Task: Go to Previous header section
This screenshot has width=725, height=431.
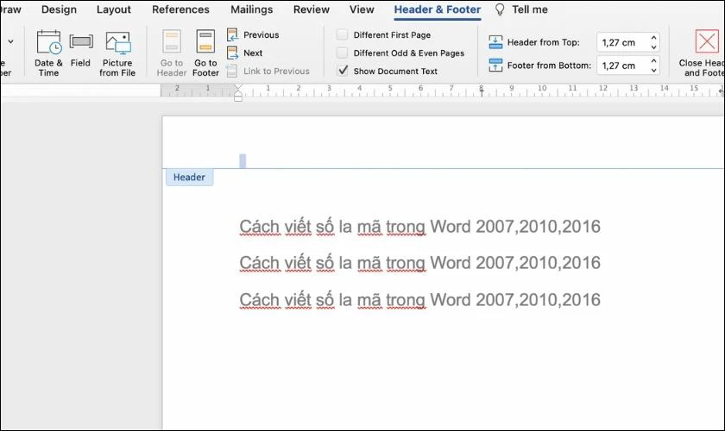Action: 253,34
